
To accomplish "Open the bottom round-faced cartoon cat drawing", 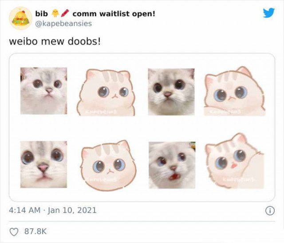I will click(108, 166).
